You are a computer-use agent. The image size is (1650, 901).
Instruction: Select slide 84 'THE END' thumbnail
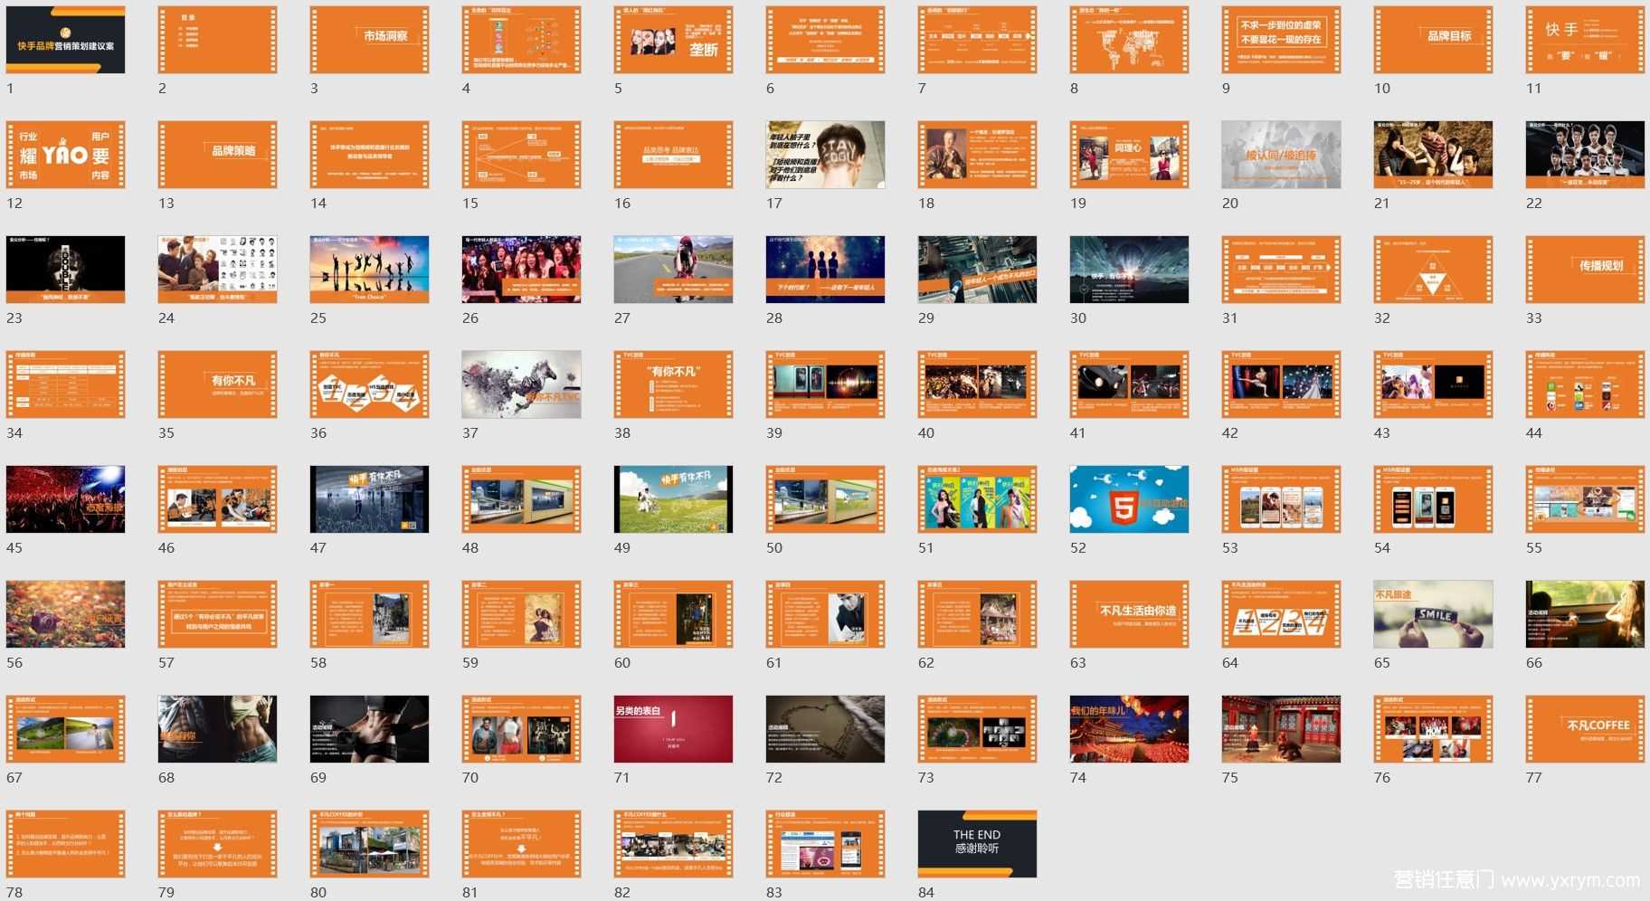click(x=977, y=844)
